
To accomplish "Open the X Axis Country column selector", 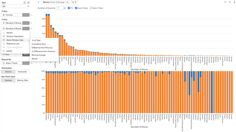I will (x=12, y=15).
